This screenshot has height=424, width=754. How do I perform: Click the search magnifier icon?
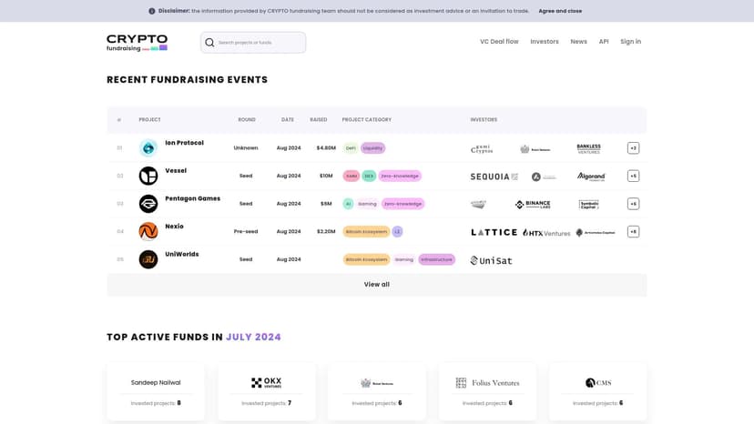(209, 43)
